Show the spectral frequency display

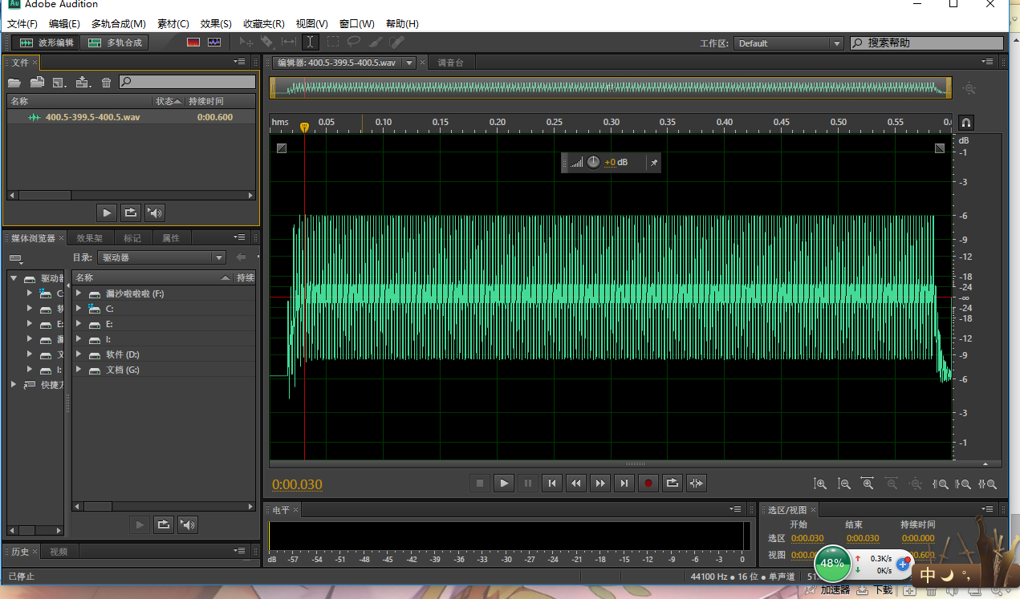click(x=193, y=42)
